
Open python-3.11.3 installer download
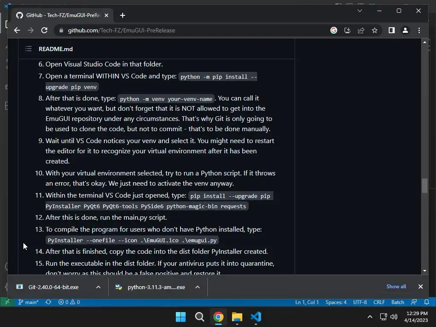point(156,287)
